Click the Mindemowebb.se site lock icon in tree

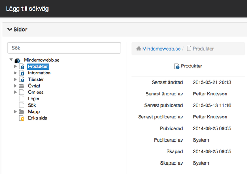pos(17,60)
